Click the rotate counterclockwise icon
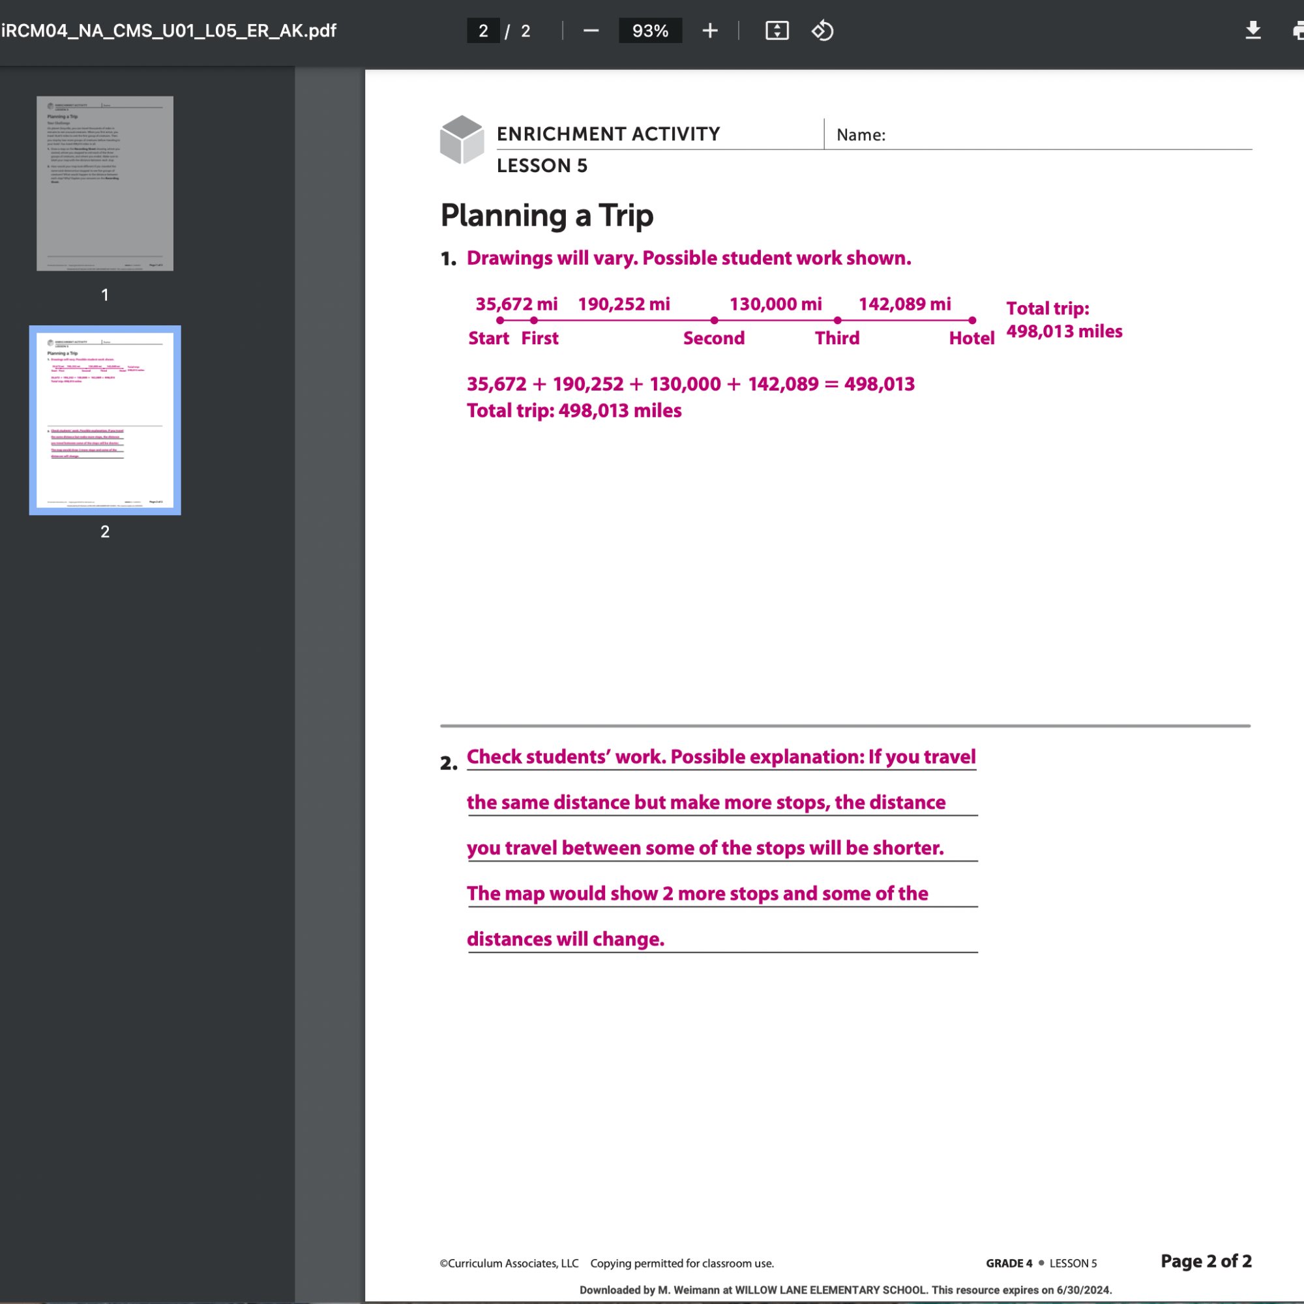The image size is (1304, 1304). coord(822,31)
